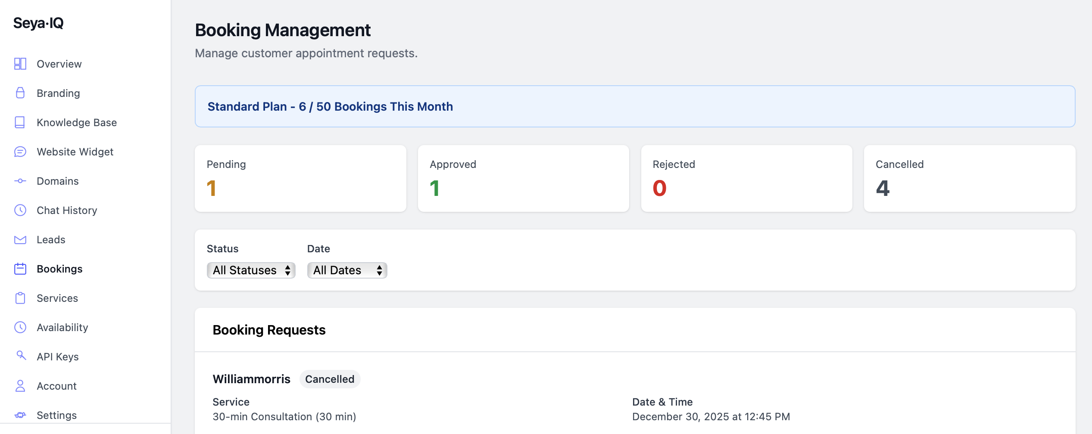1092x434 pixels.
Task: Click the Seya·IQ logo
Action: click(37, 23)
